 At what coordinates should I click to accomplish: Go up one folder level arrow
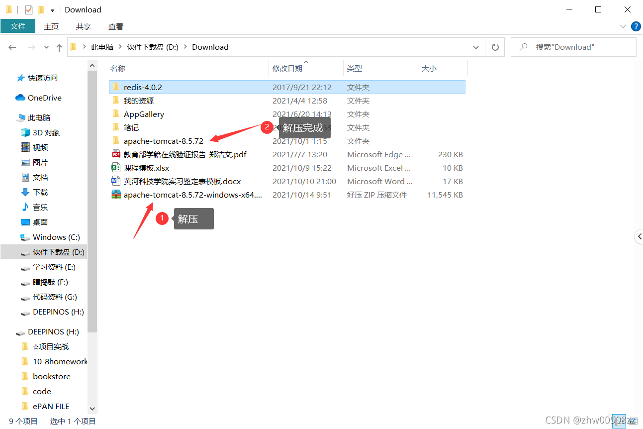click(x=59, y=47)
